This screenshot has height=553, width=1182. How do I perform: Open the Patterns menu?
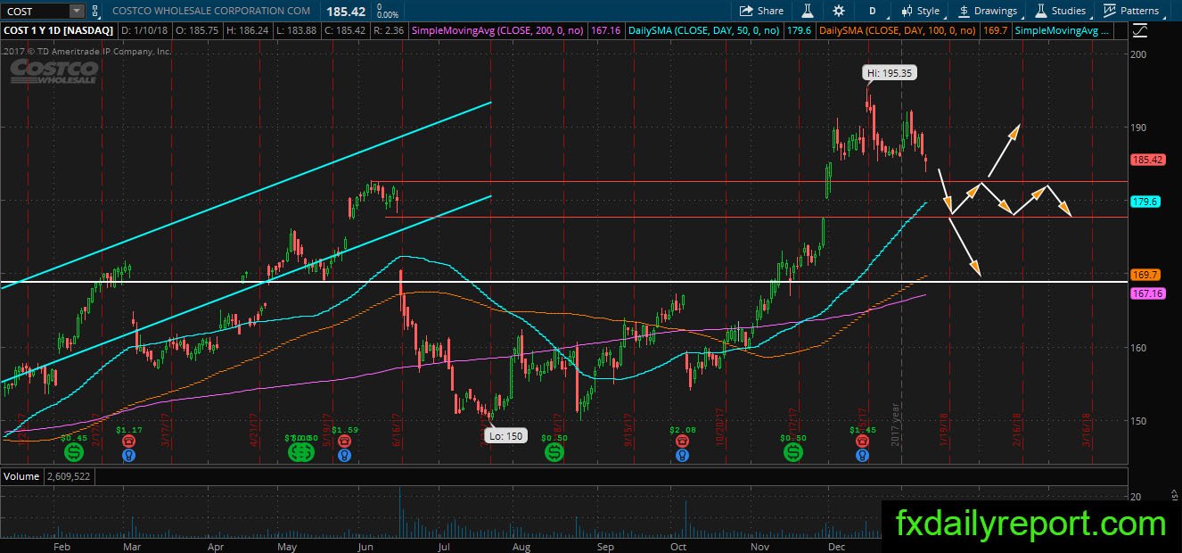click(x=1131, y=11)
